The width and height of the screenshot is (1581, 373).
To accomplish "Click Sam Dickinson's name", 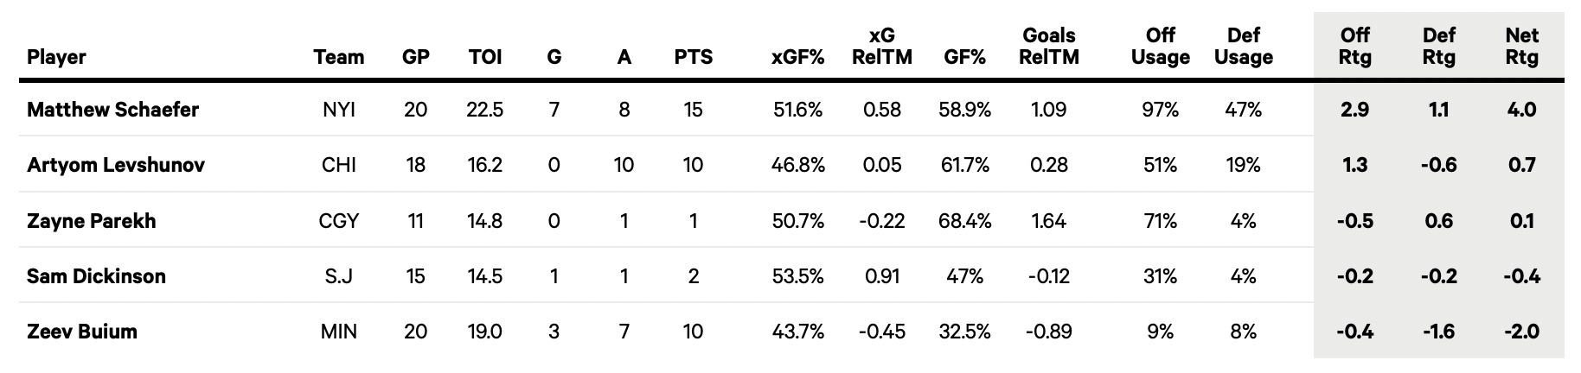I will click(96, 276).
